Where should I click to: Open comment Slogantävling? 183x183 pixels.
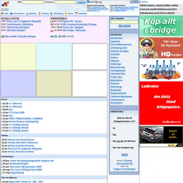17,173
